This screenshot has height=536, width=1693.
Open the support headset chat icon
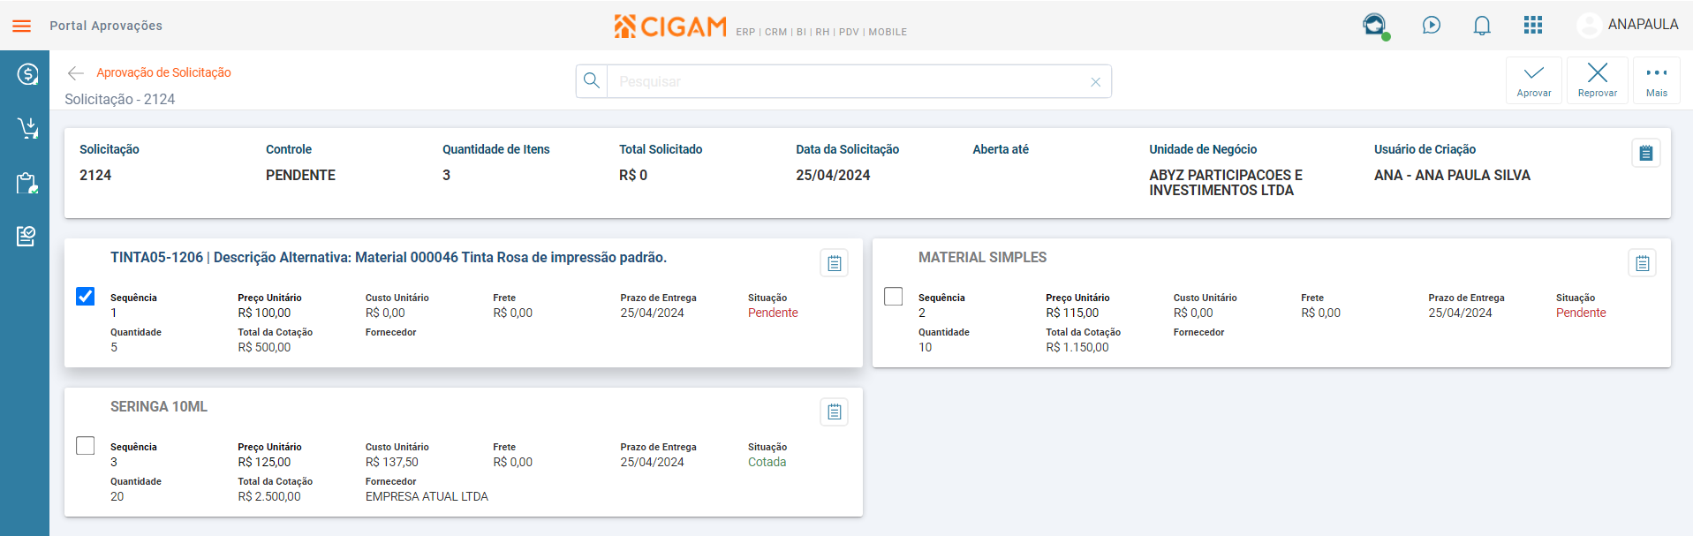[x=1375, y=26]
